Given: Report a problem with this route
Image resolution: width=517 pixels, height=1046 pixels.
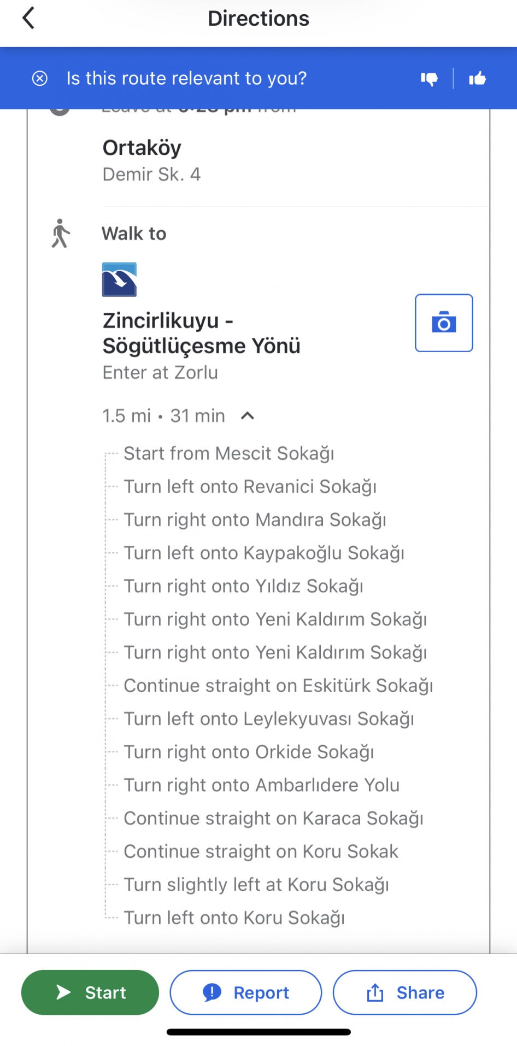Looking at the screenshot, I should [245, 992].
